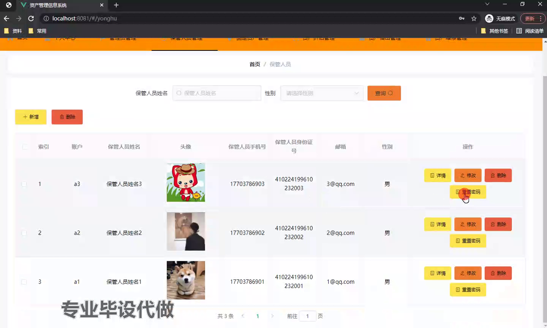Go to 首页 in the breadcrumb

pyautogui.click(x=255, y=64)
